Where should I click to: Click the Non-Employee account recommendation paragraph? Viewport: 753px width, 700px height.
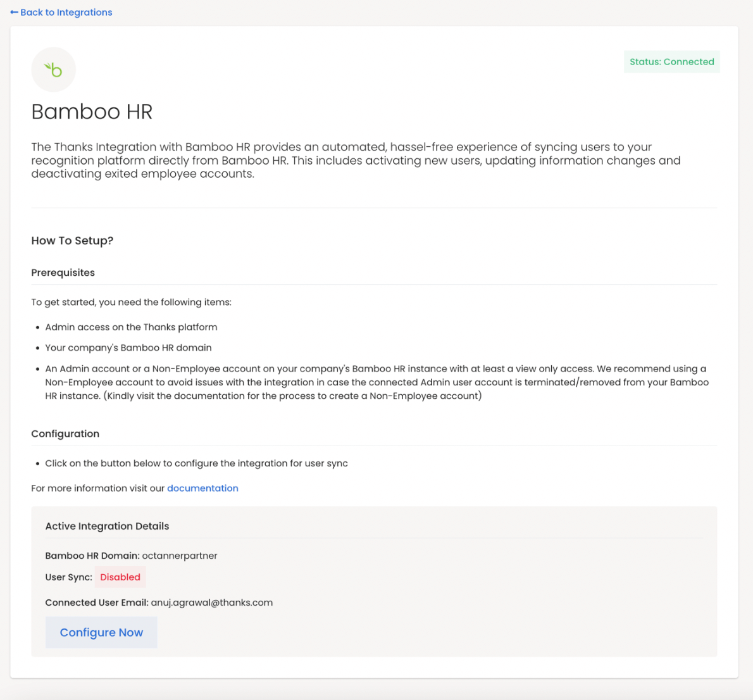click(x=376, y=382)
